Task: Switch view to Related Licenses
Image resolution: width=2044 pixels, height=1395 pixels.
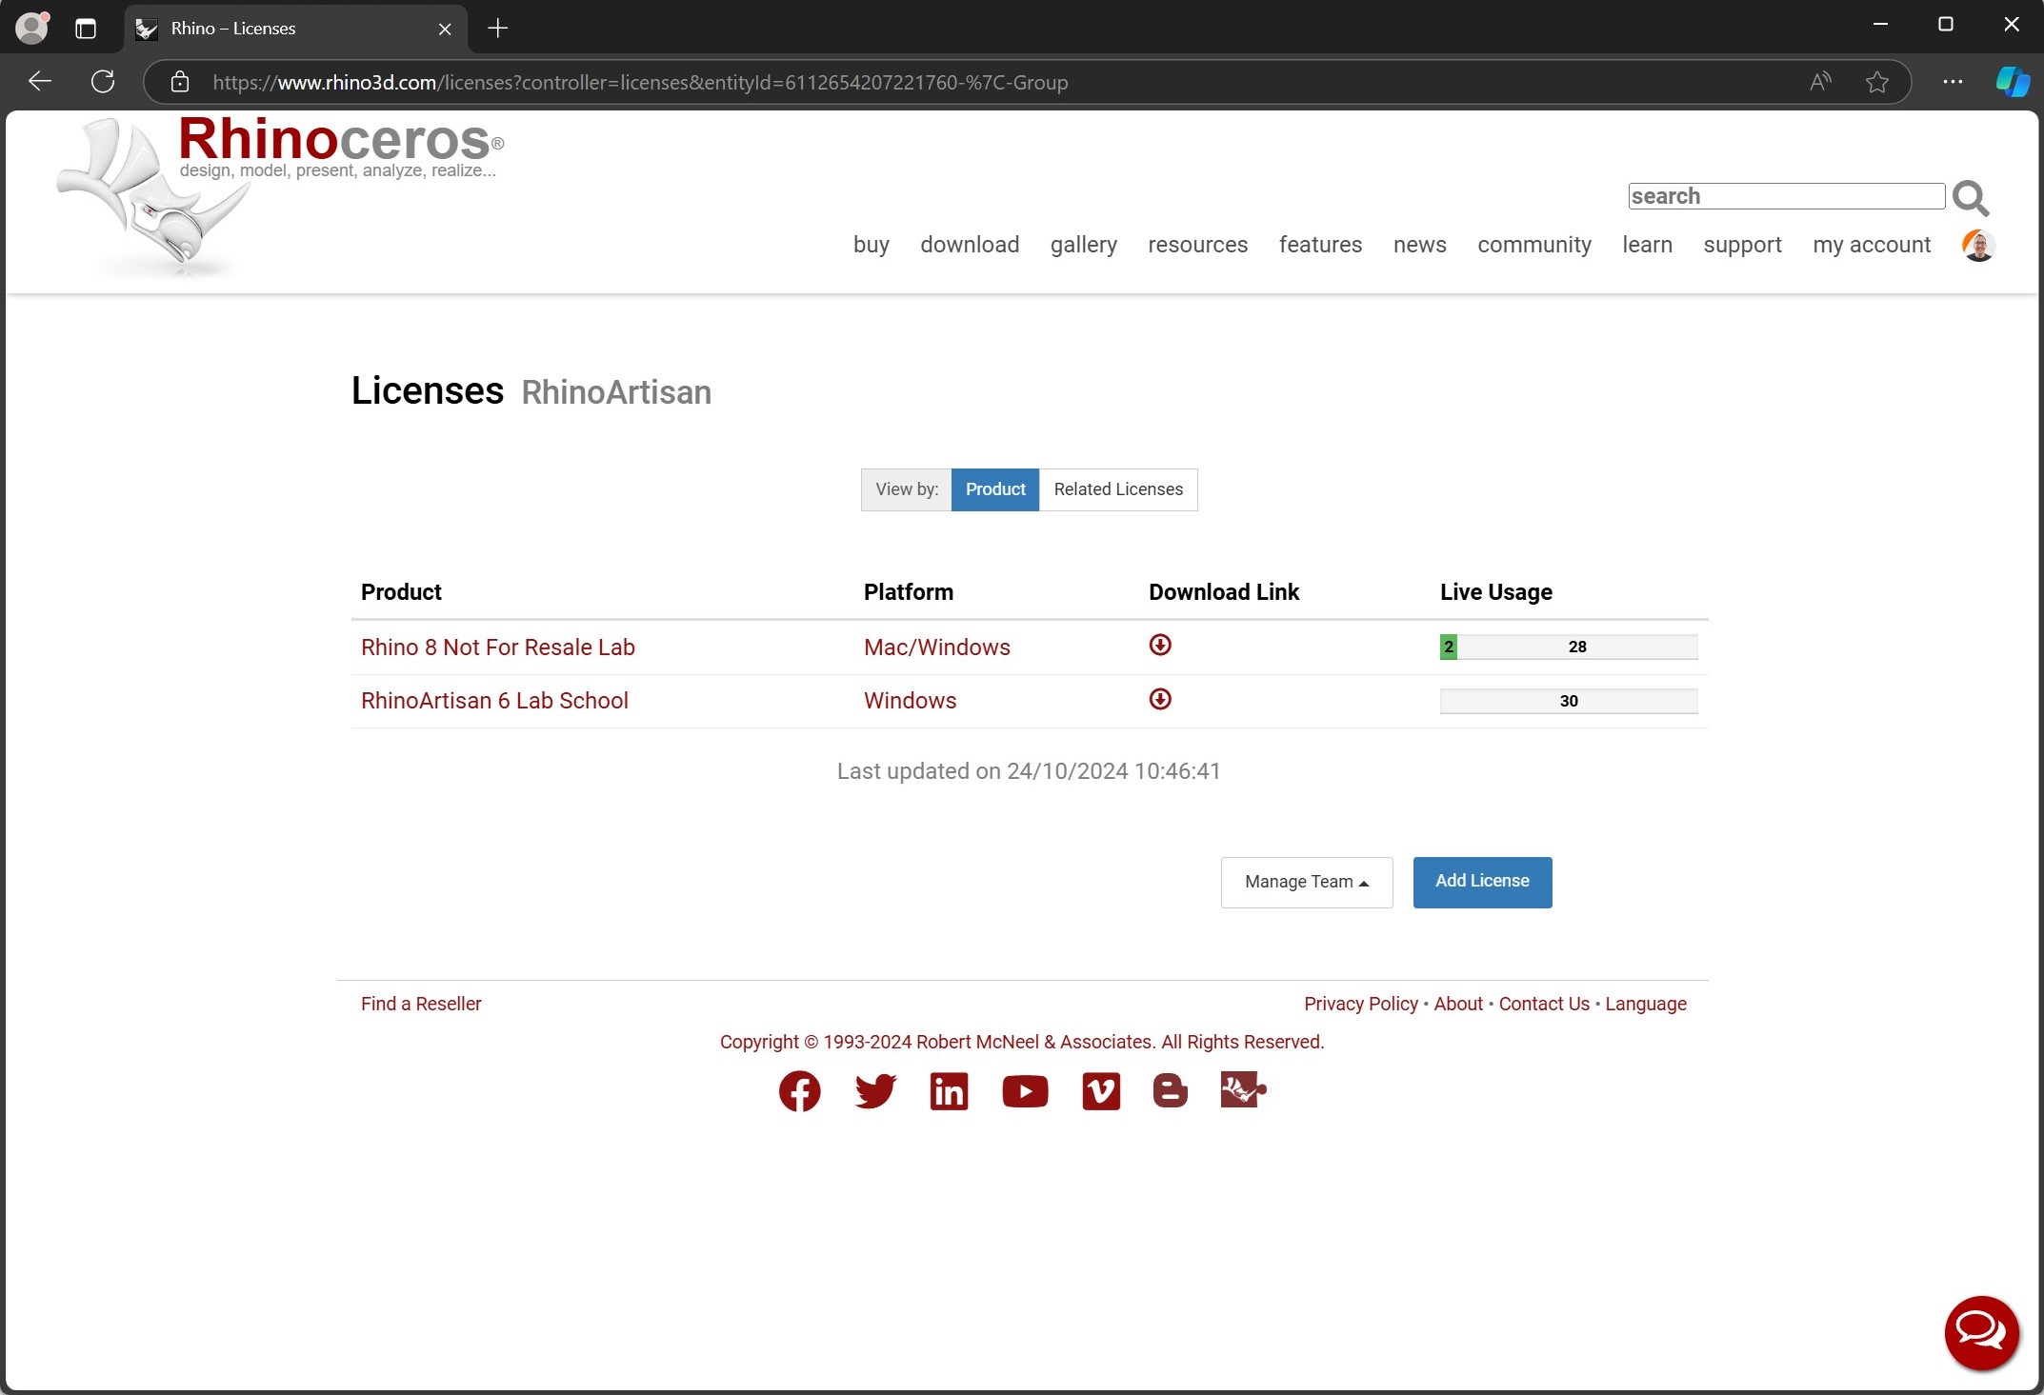Action: pos(1117,489)
